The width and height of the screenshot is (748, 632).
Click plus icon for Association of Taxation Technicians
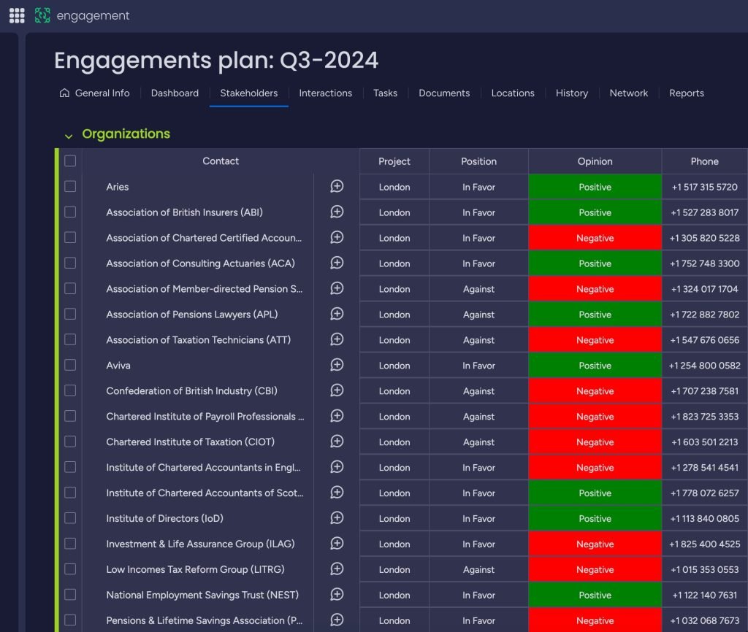(337, 339)
